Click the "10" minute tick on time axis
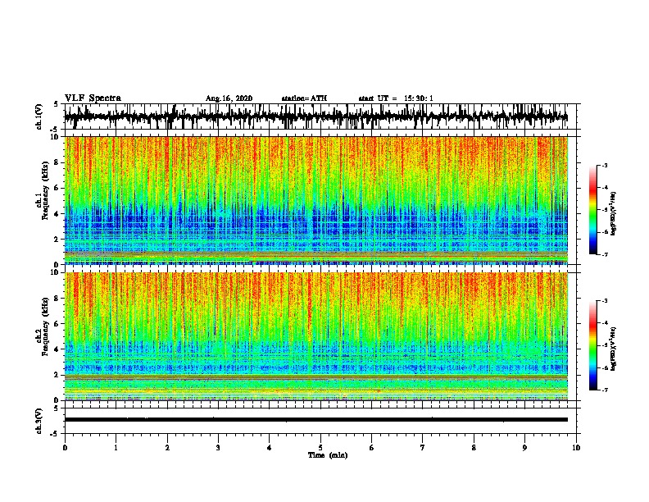649x502 pixels. (x=576, y=448)
